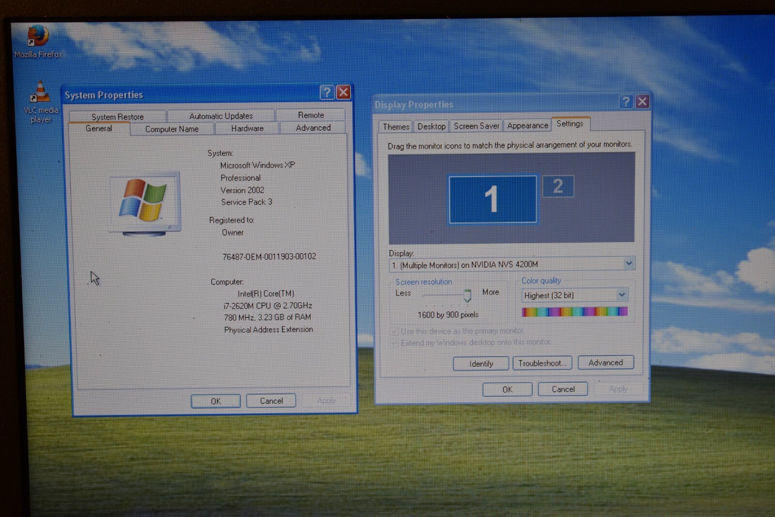Select monitor 2 icon in arrangement preview
This screenshot has height=517, width=775.
click(558, 186)
